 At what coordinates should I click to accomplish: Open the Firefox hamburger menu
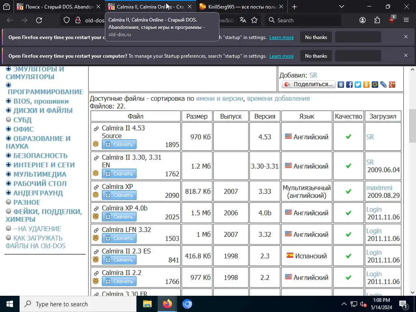406,20
